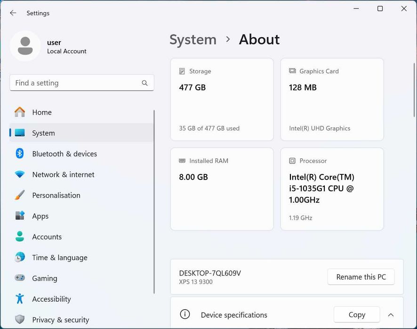Click the search magnifier icon

click(x=144, y=83)
